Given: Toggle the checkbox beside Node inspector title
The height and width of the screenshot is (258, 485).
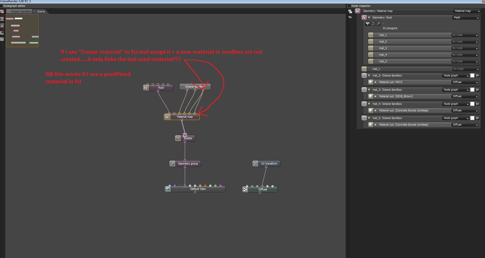Looking at the screenshot, I should (349, 6).
